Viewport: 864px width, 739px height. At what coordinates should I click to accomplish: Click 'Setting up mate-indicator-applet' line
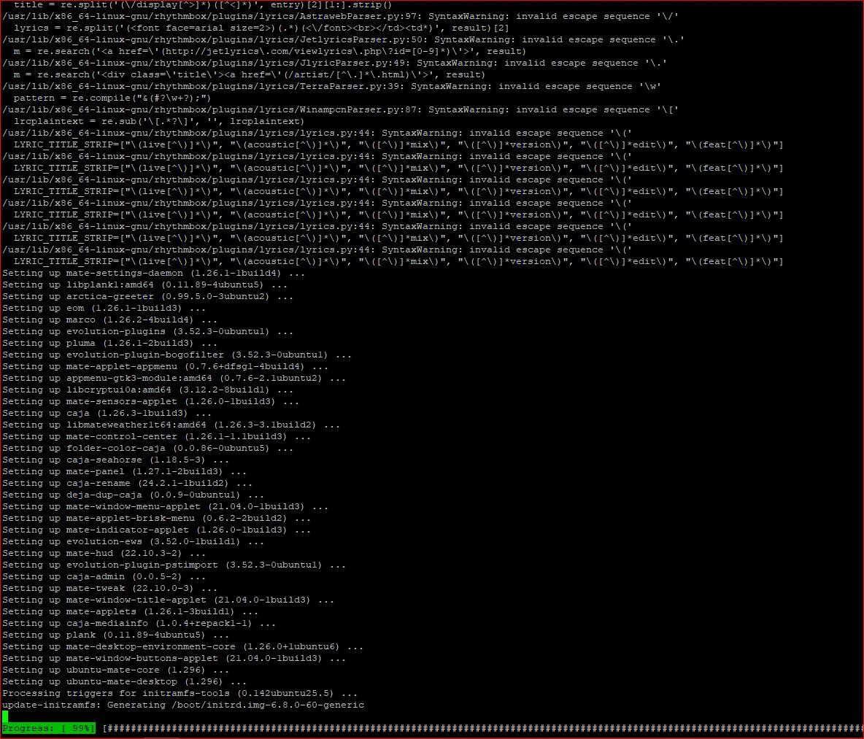point(156,530)
